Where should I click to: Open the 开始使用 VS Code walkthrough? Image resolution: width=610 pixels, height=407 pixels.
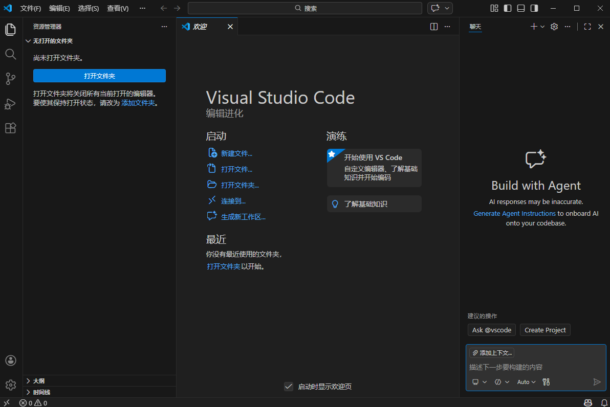(374, 168)
